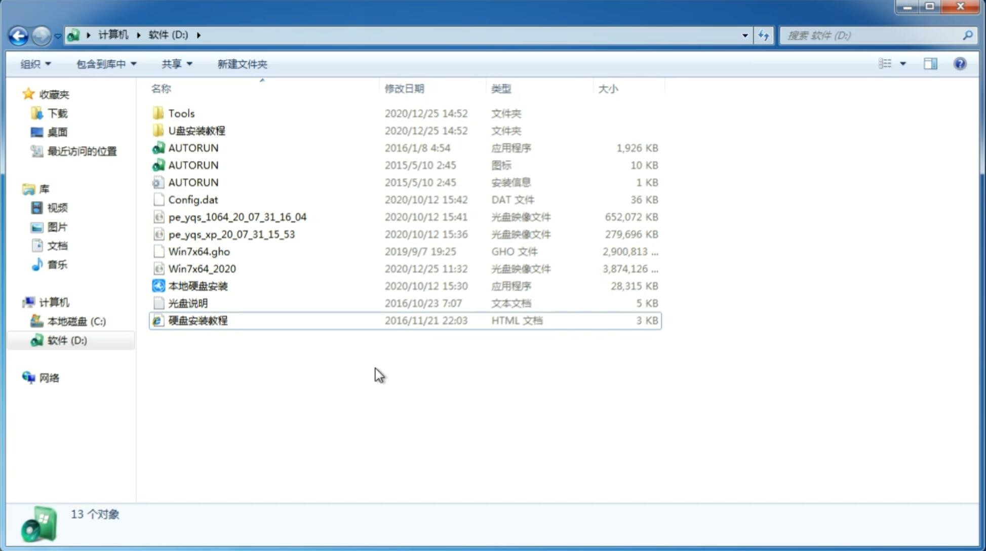Open 光盘说明 text document
The image size is (986, 551).
187,302
